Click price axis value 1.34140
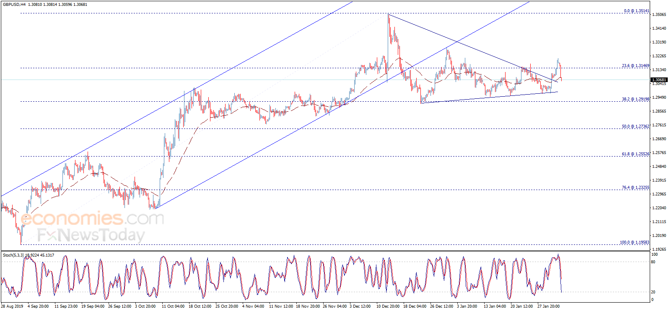 [659, 28]
